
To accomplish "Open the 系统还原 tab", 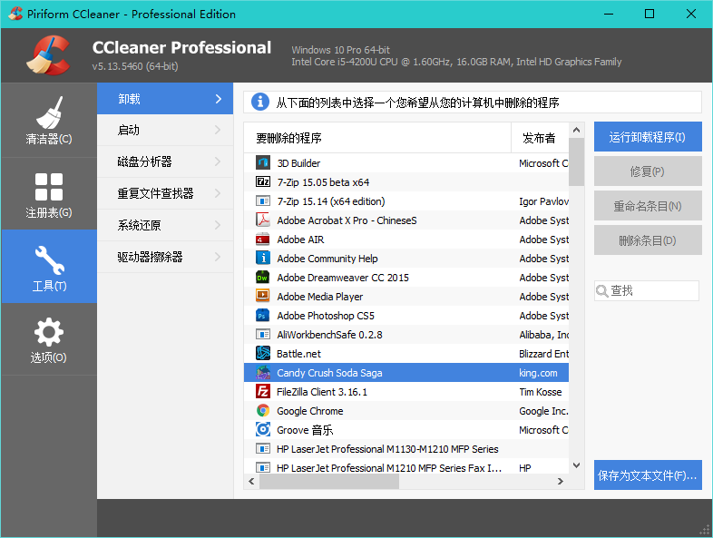I will pos(165,225).
